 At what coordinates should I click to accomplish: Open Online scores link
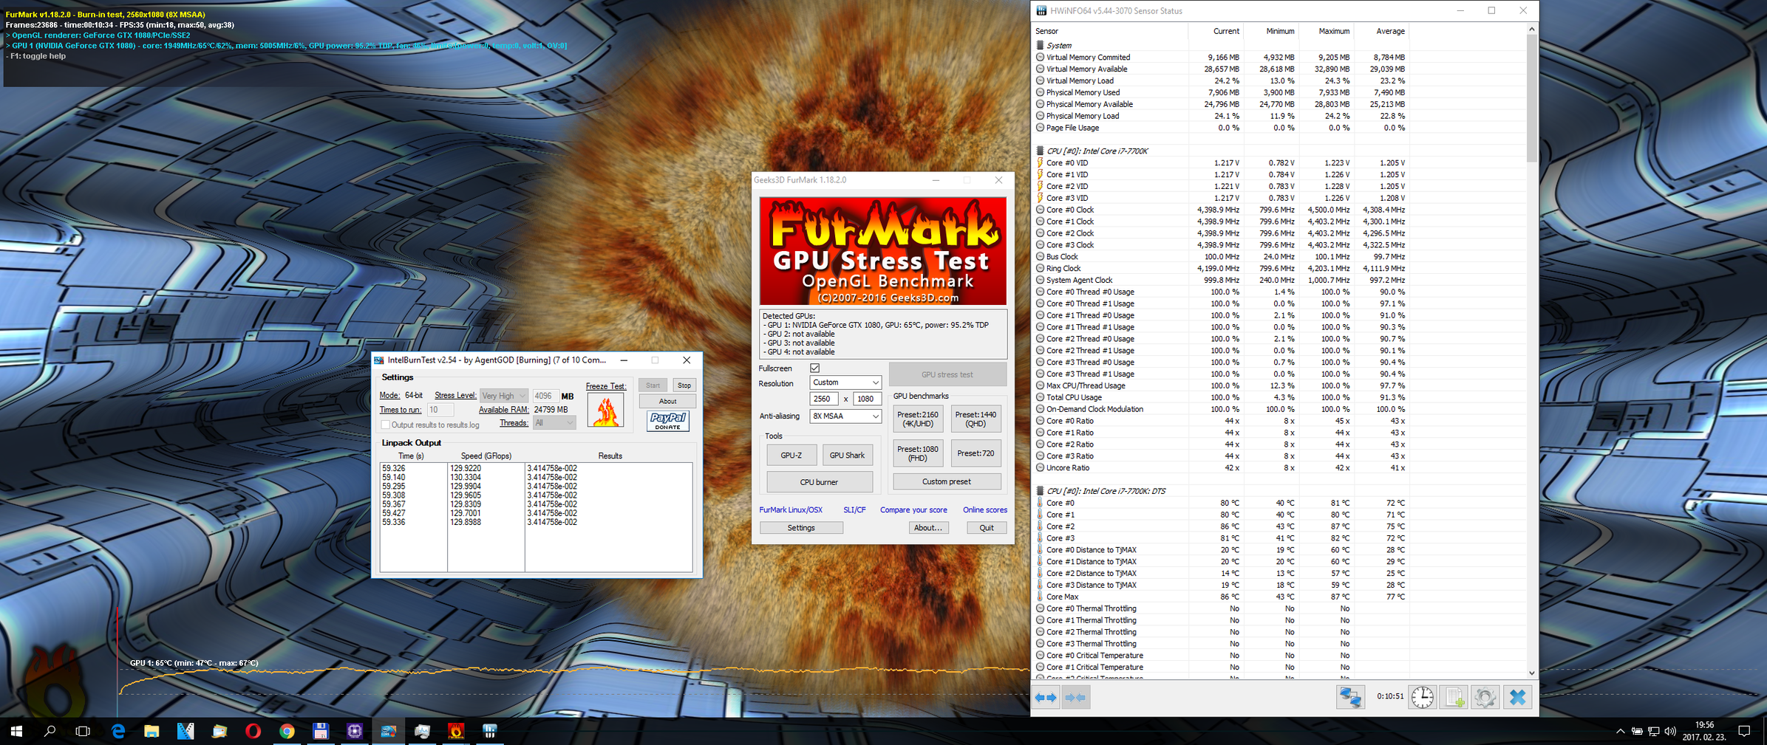(x=984, y=509)
